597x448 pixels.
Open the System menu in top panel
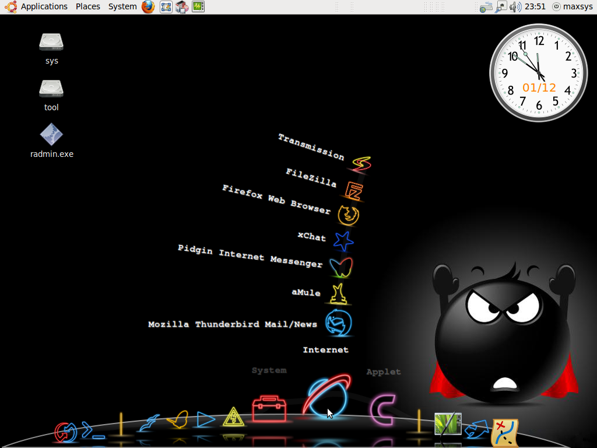pos(122,6)
